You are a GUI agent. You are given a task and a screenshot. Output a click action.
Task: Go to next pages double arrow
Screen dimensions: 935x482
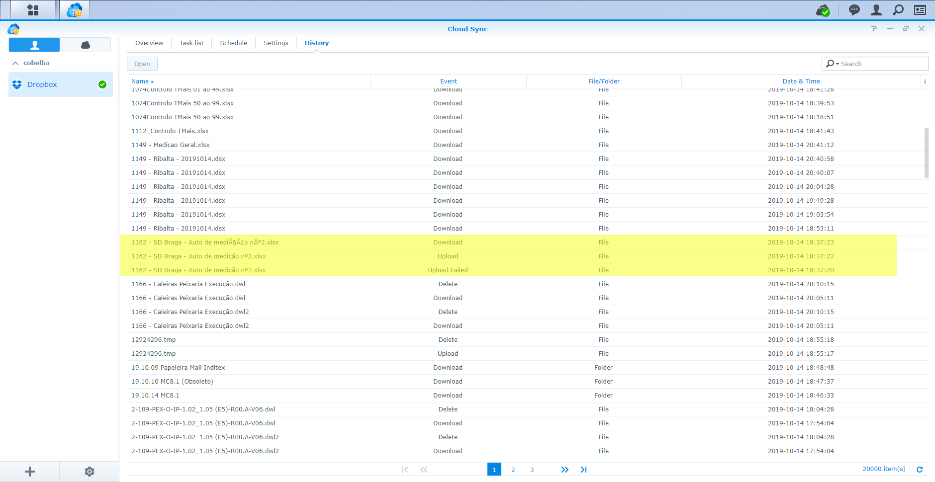pyautogui.click(x=565, y=470)
